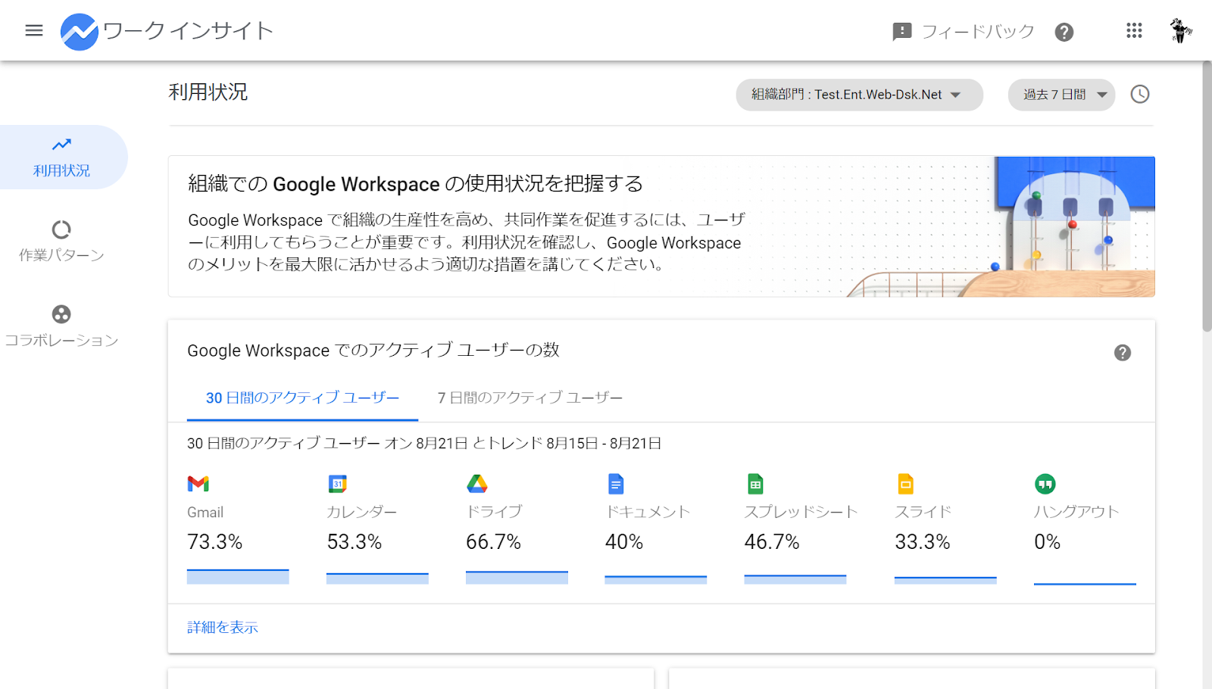Screen dimensions: 1212x689
Task: Open the Google Drive icon
Action: pos(477,483)
